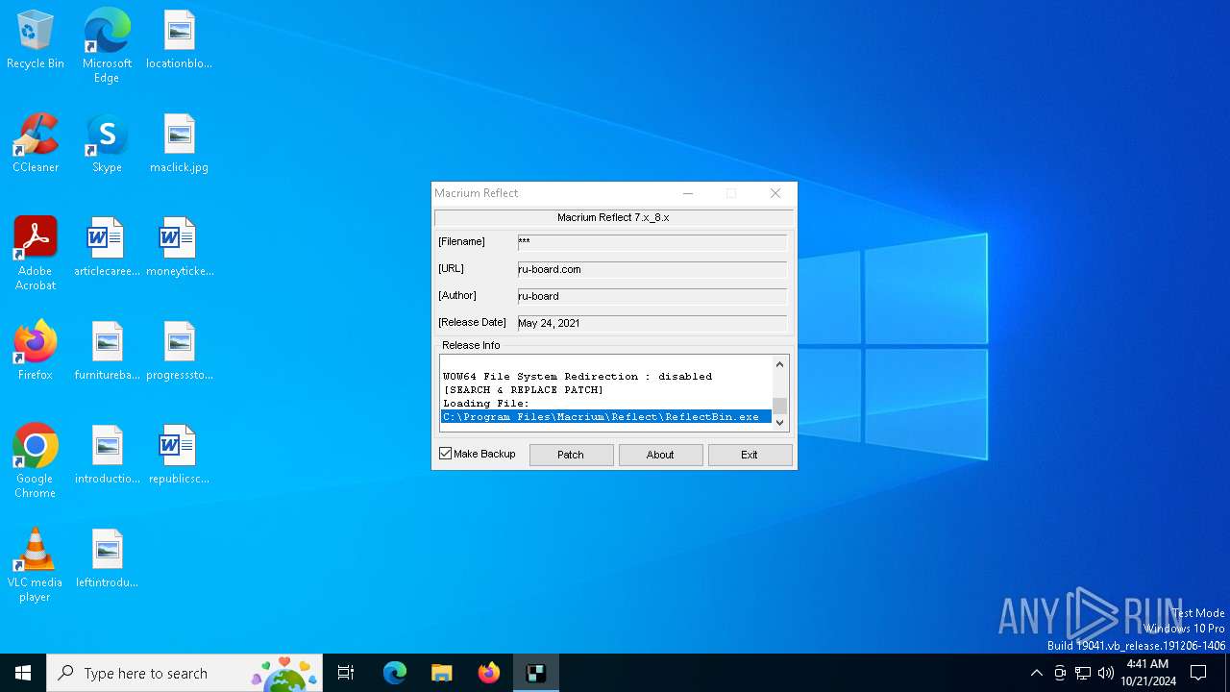This screenshot has width=1230, height=692.
Task: Open Task View in the taskbar
Action: [x=346, y=673]
